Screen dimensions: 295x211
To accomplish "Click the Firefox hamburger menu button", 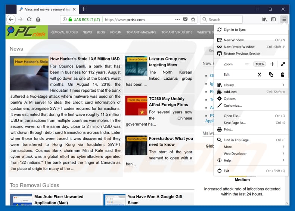I will click(x=284, y=19).
